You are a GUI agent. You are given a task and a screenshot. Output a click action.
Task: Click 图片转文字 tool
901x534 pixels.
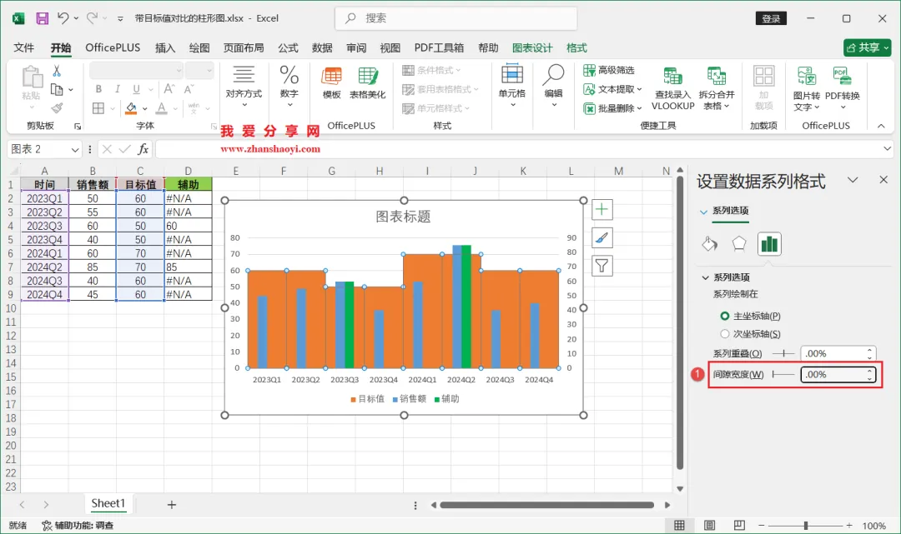806,88
